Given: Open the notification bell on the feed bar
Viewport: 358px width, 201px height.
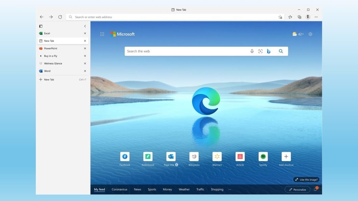Looking at the screenshot, I should [x=315, y=189].
